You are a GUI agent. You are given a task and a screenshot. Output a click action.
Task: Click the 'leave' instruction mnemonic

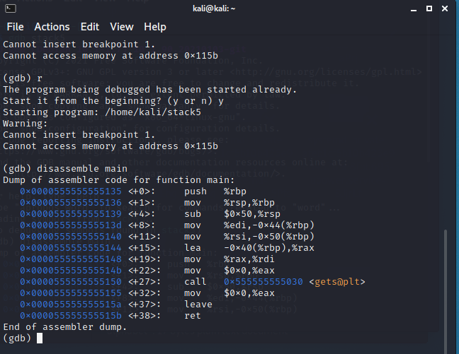198,305
